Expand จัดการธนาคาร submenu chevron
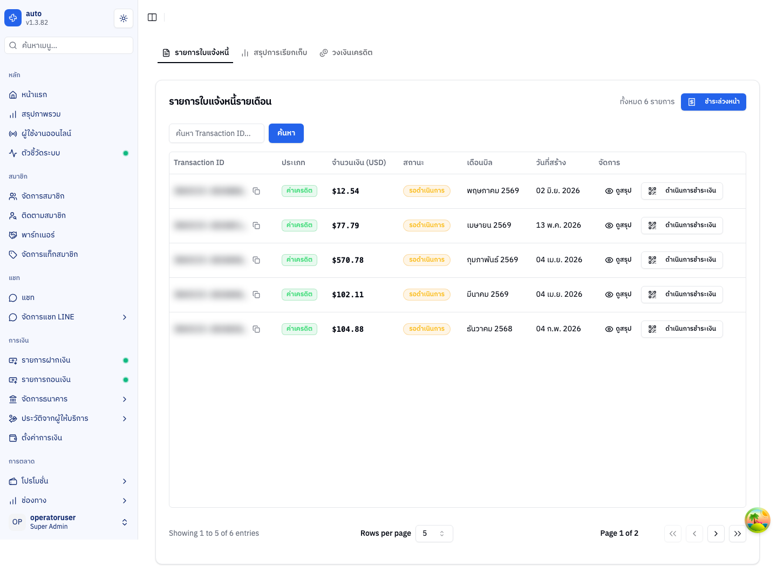Screen dimensions: 777x573 coord(125,399)
